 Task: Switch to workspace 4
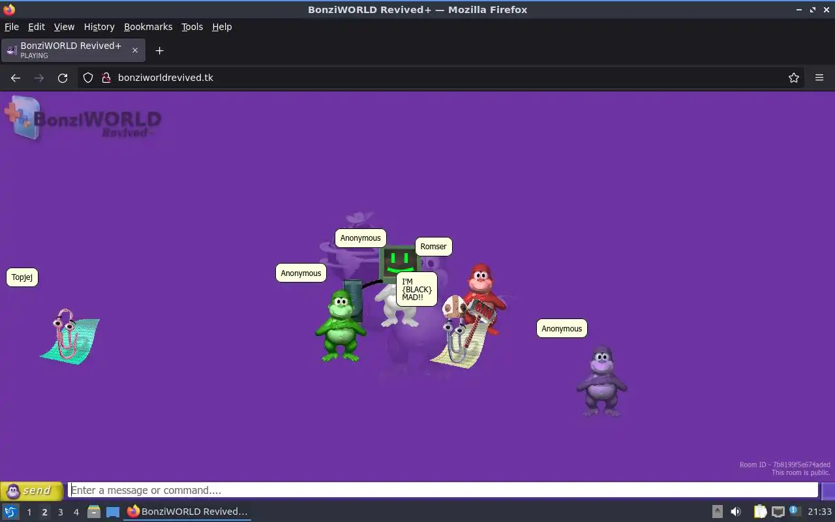[x=76, y=512]
